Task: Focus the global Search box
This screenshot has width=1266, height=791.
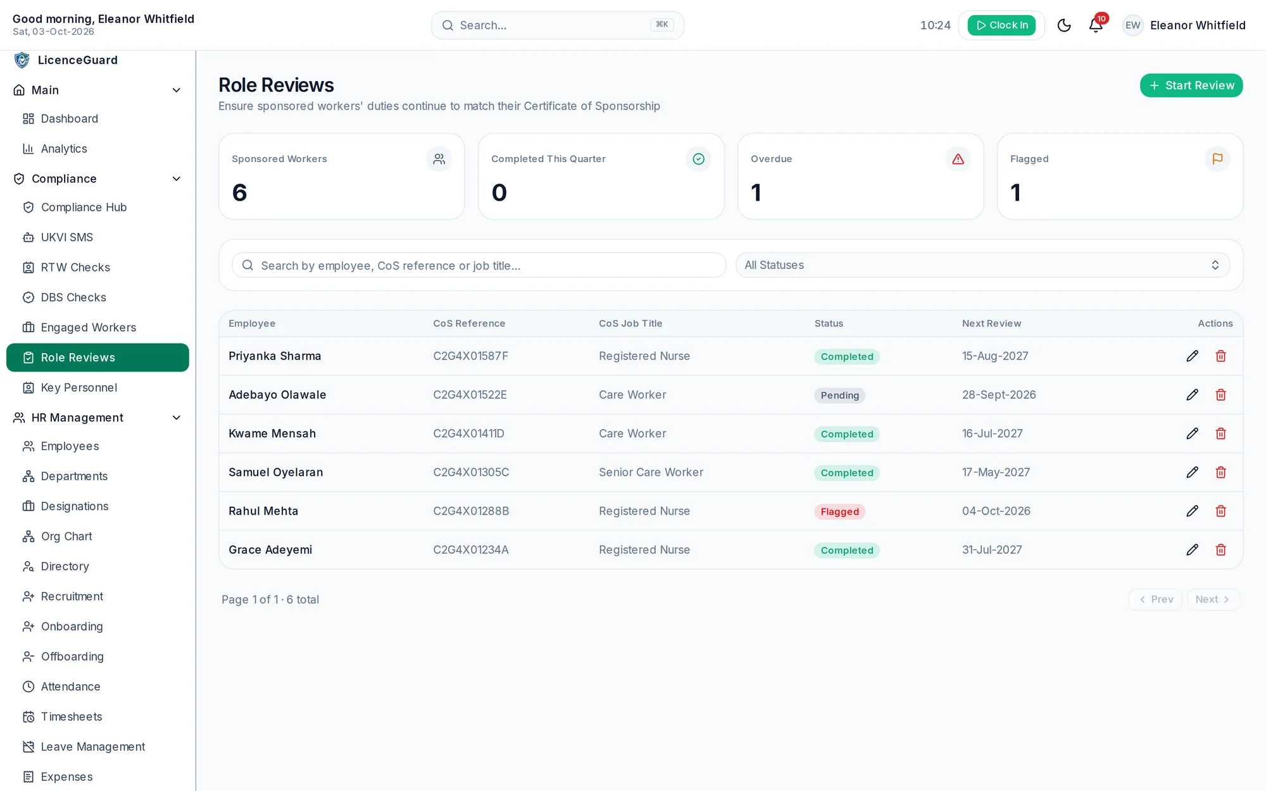Action: coord(557,25)
